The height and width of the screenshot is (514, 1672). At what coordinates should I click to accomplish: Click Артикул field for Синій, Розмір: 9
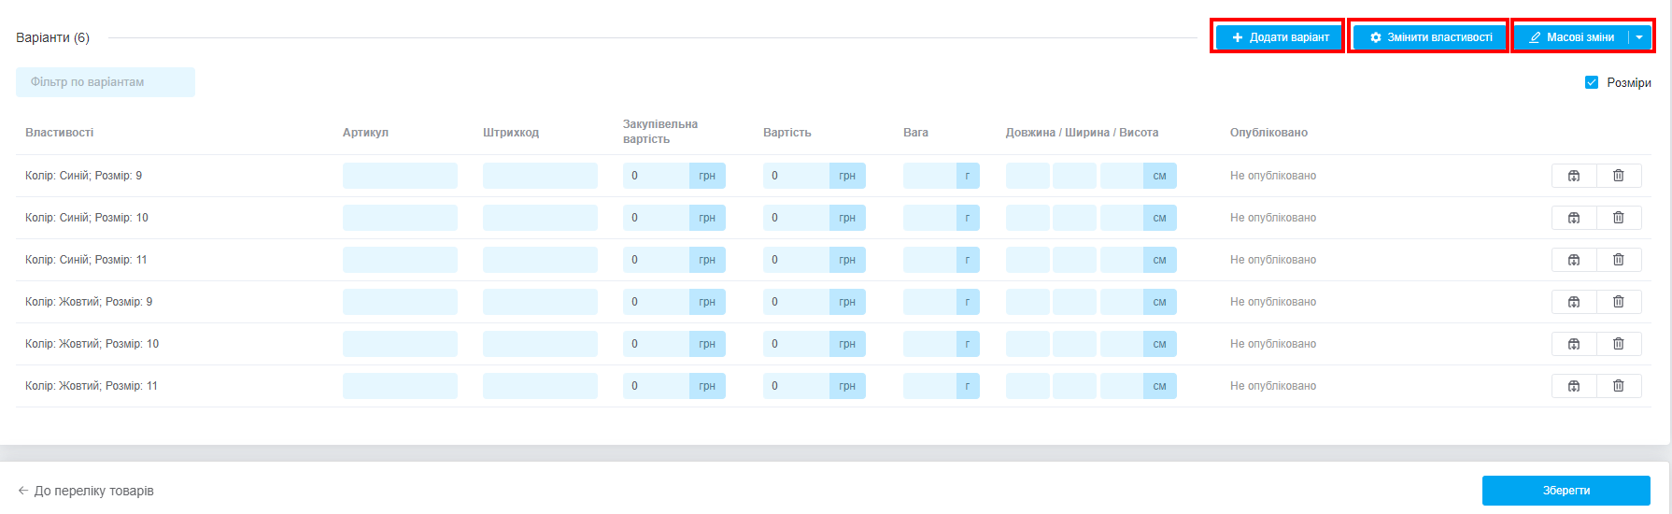[400, 176]
